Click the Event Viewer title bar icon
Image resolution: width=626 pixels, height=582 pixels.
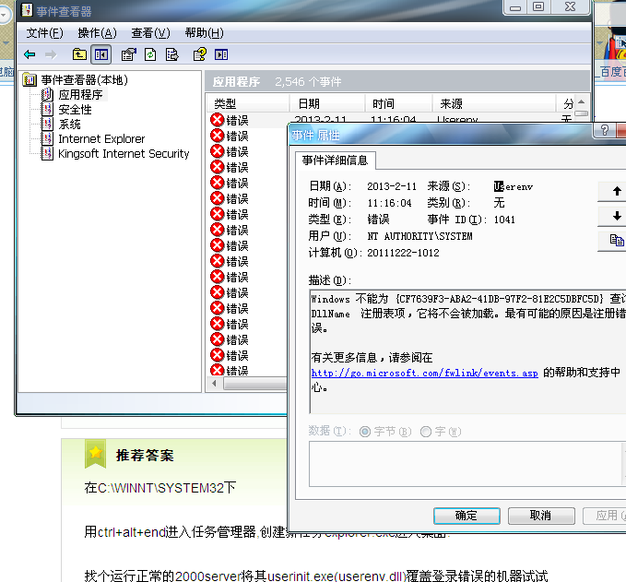27,9
